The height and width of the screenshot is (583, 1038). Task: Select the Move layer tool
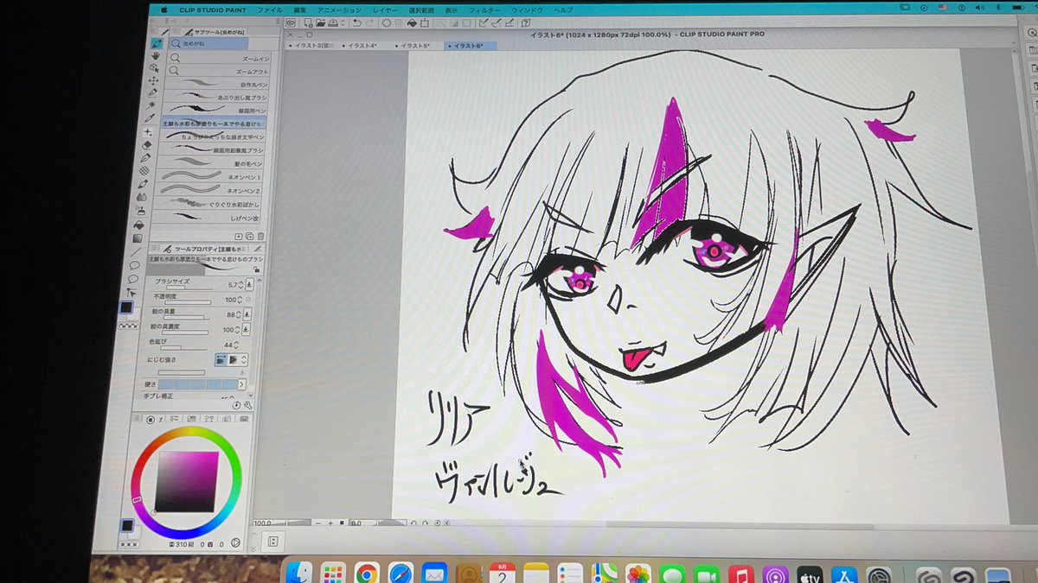pyautogui.click(x=155, y=80)
